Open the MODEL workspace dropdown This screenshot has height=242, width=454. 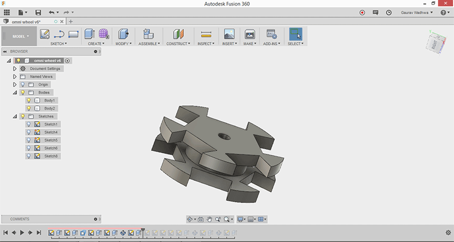pyautogui.click(x=19, y=36)
